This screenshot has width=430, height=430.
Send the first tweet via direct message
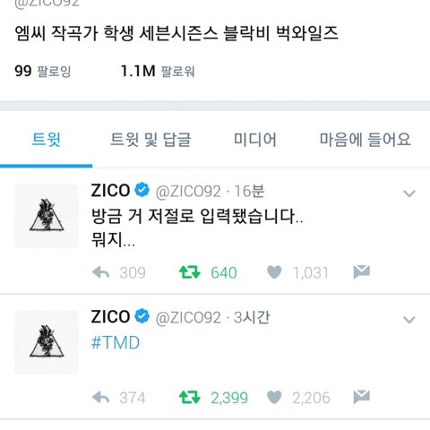pos(362,271)
